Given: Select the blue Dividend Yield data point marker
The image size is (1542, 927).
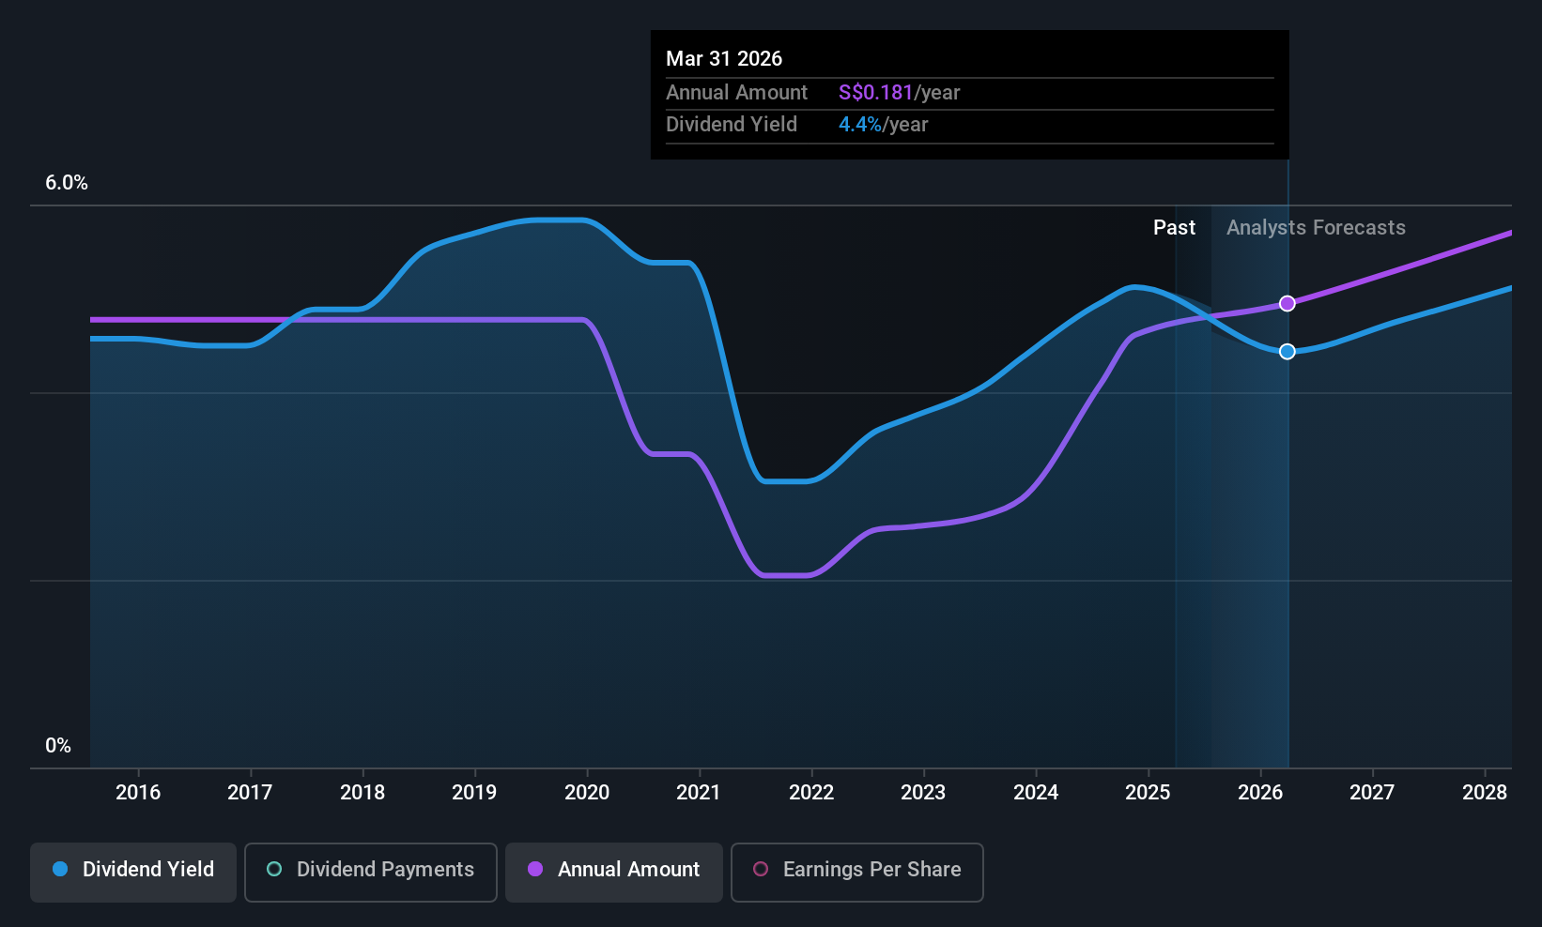Looking at the screenshot, I should pyautogui.click(x=1288, y=351).
